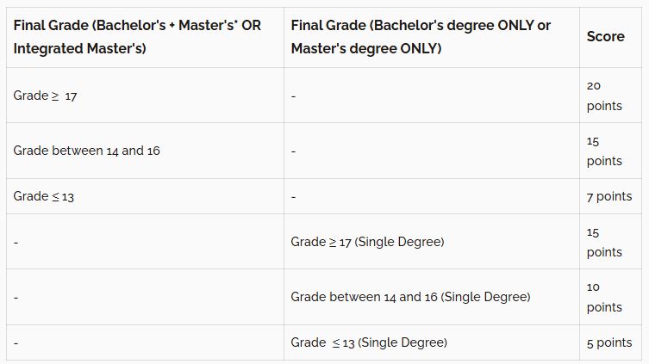Select "Grade between 14 and 16" in first column
Viewport: 649px width, 364px height.
click(x=87, y=151)
